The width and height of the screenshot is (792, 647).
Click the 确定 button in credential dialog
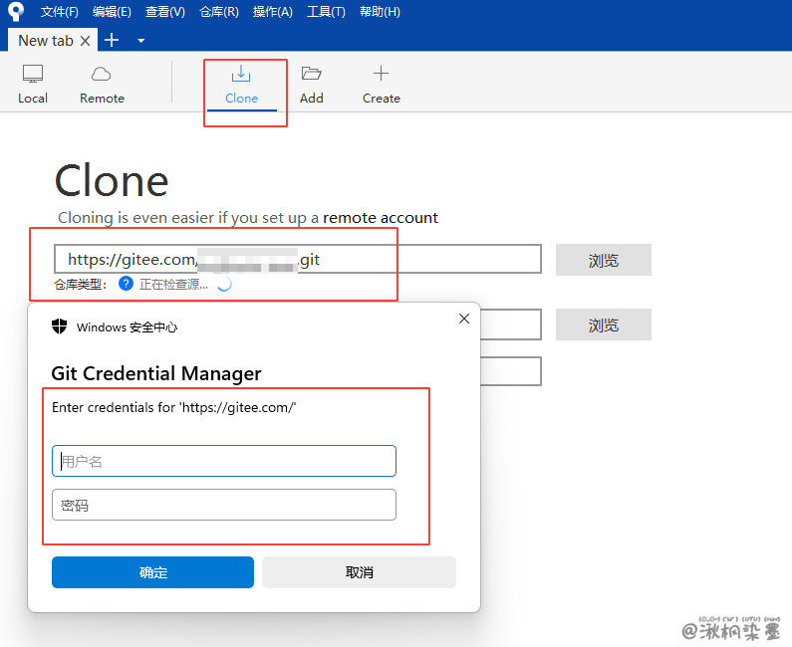click(x=152, y=572)
